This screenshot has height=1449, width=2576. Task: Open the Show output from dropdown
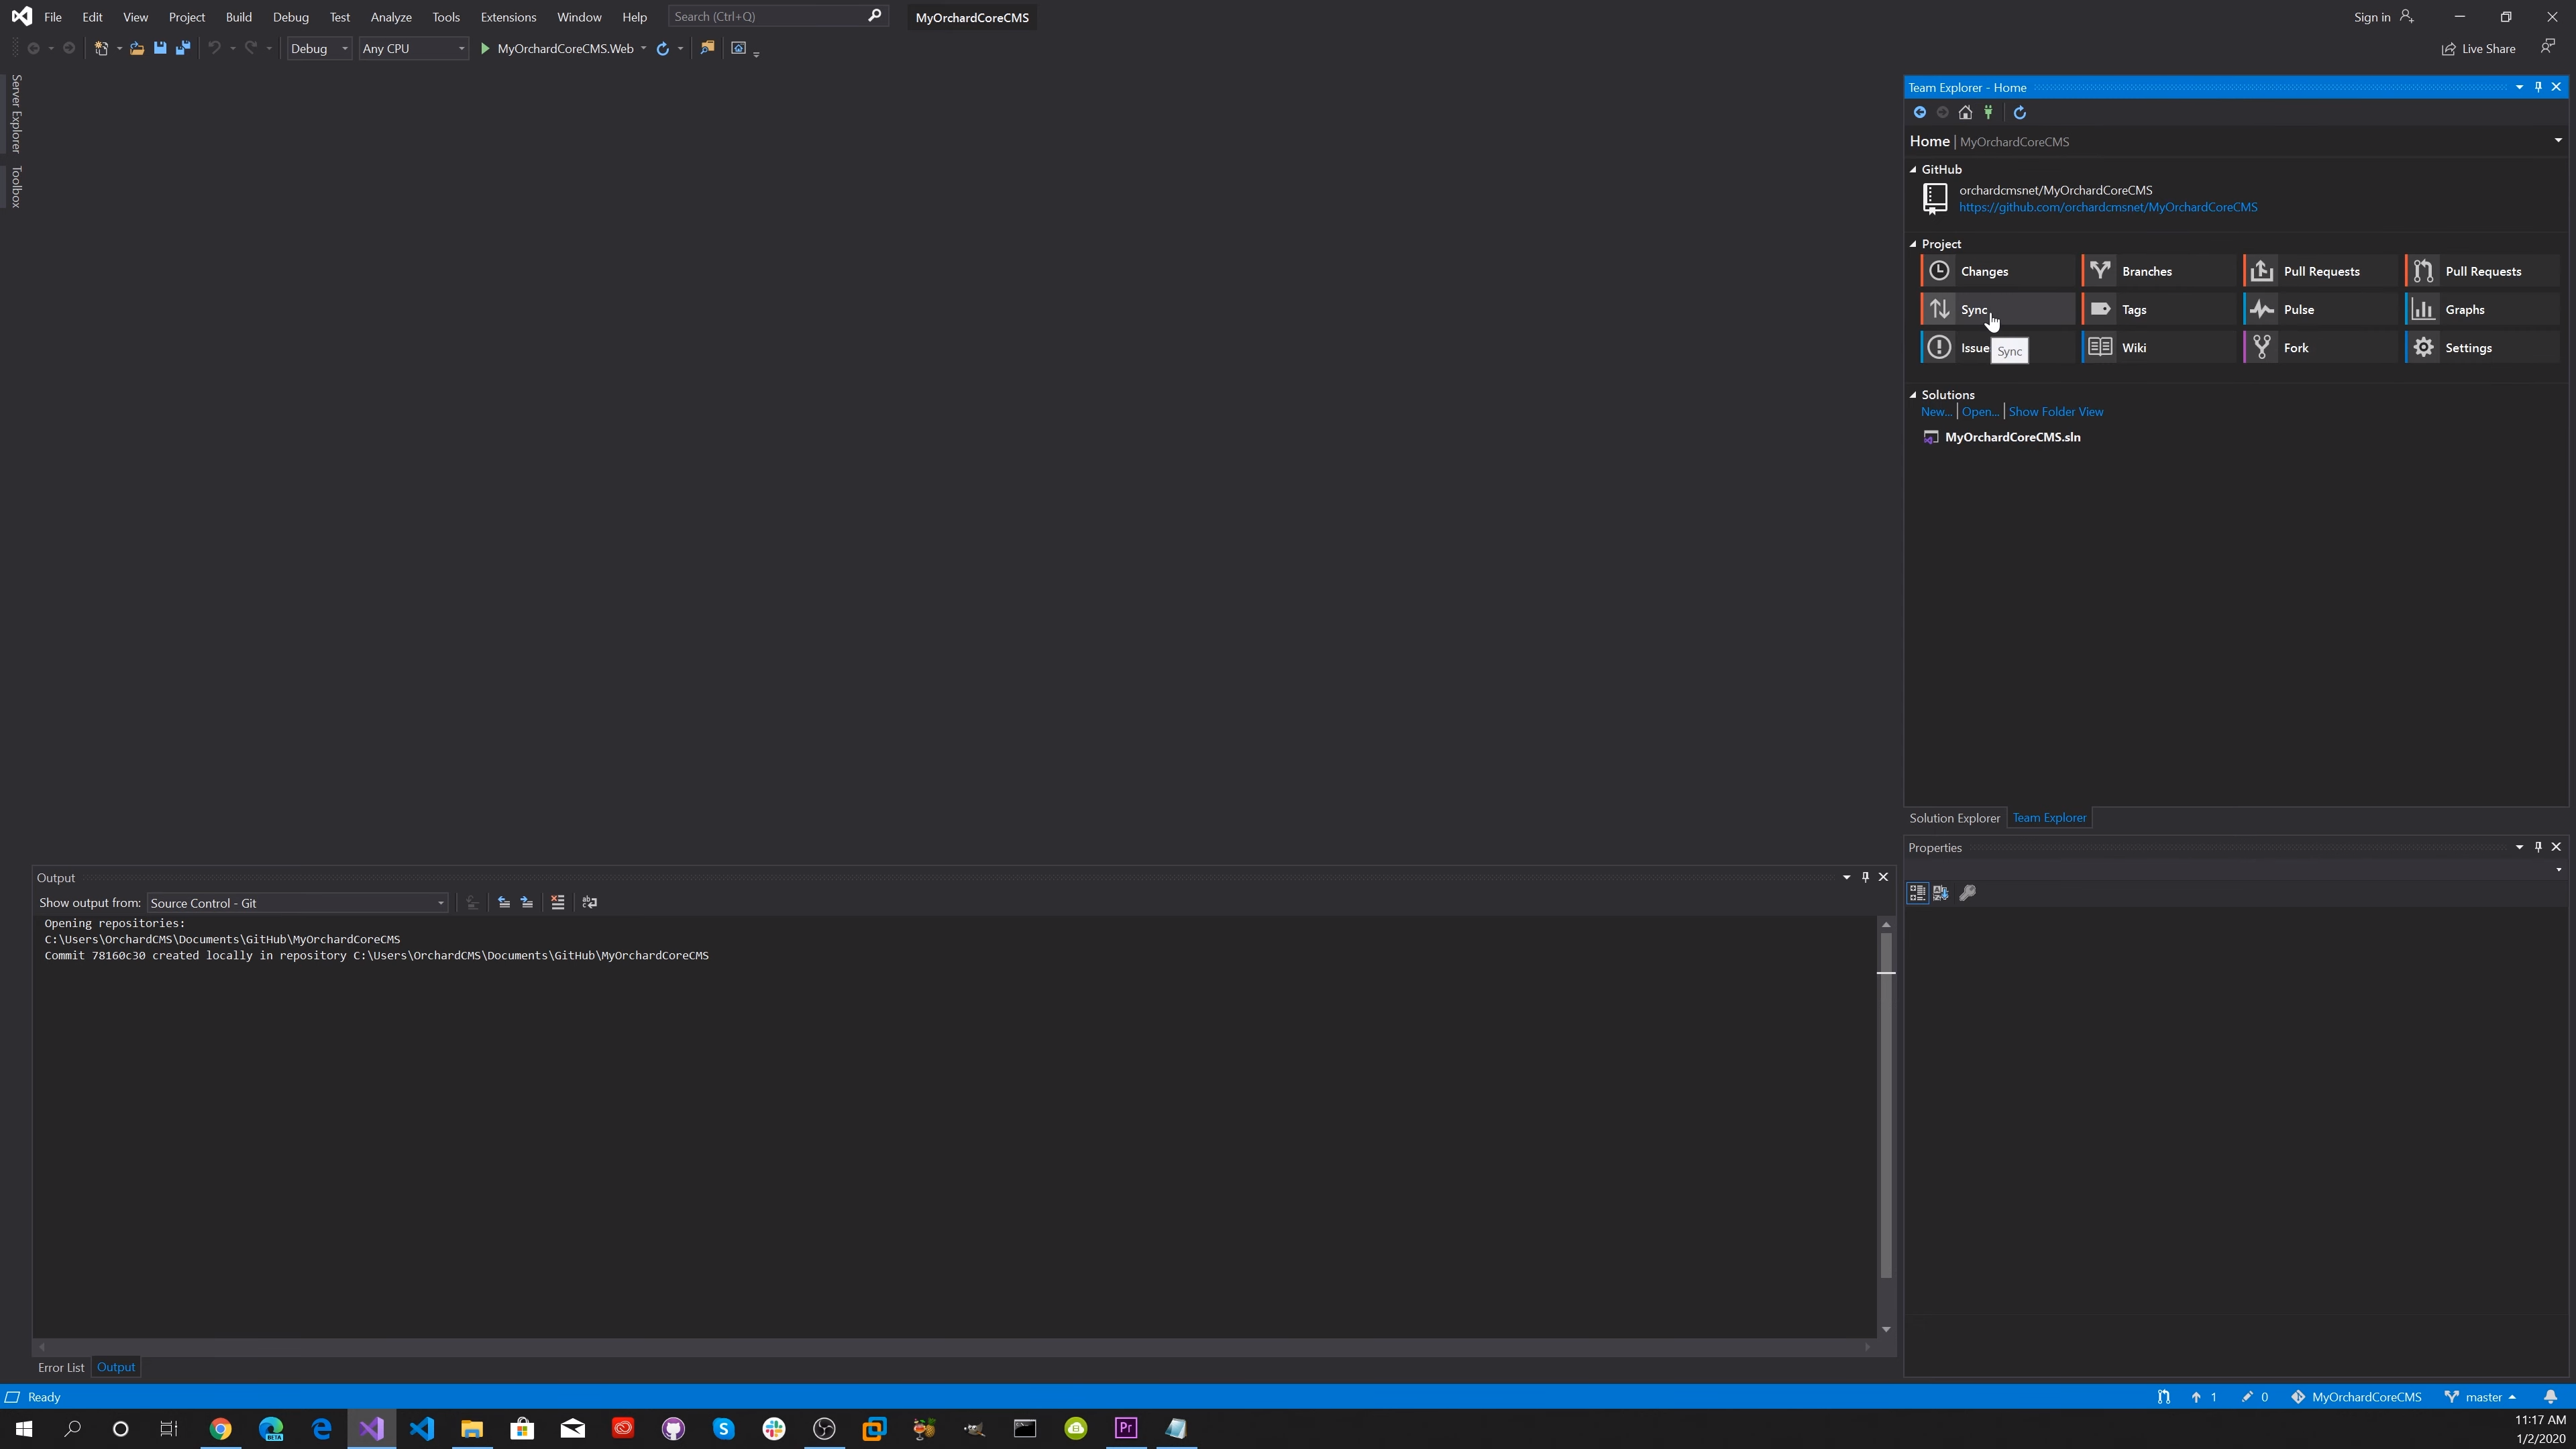[x=297, y=903]
